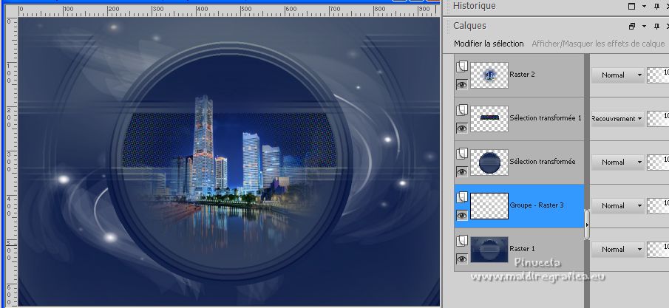Hide the Sélection transformée 1 layer
669x308 pixels.
point(461,128)
